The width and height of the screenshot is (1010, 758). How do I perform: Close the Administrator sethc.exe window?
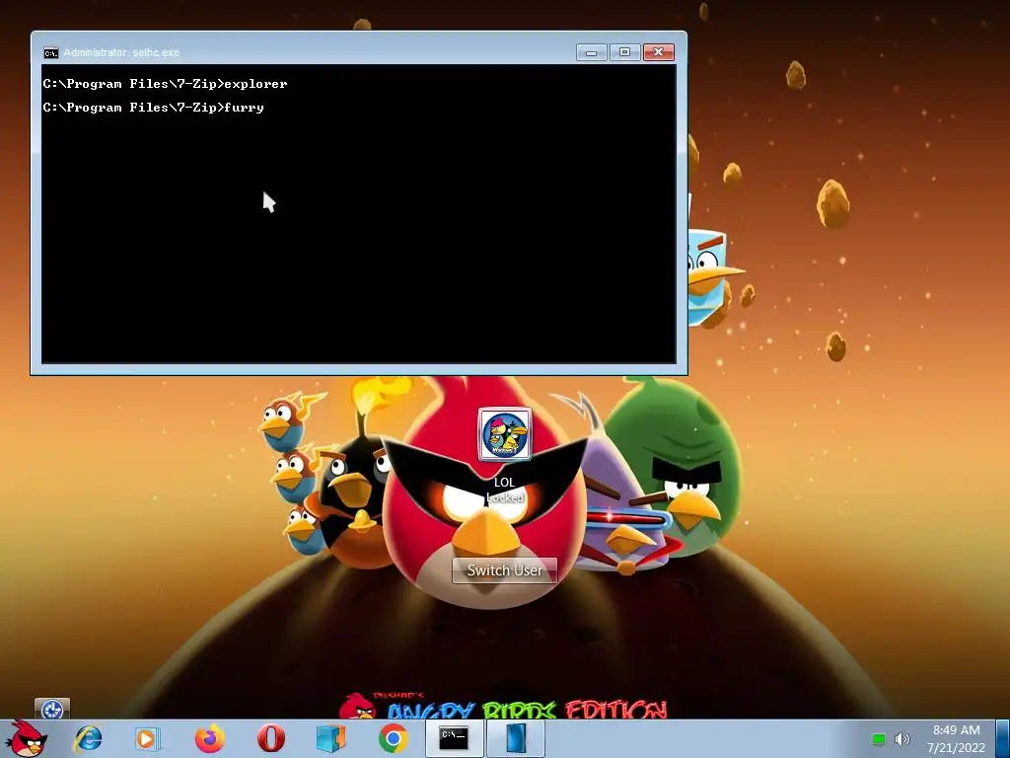(x=658, y=52)
